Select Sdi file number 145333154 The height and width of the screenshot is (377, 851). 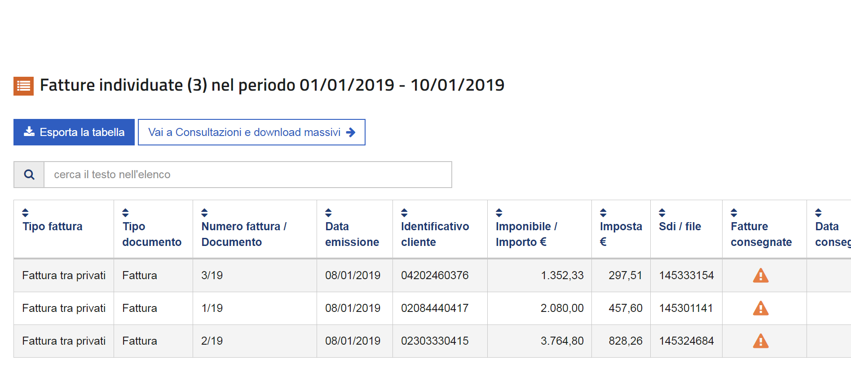pos(686,276)
